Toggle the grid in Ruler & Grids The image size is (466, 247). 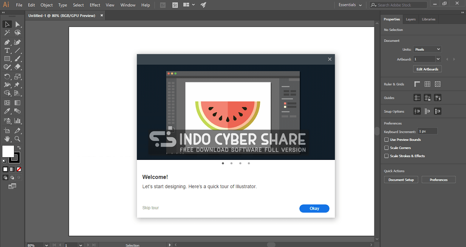coord(428,84)
